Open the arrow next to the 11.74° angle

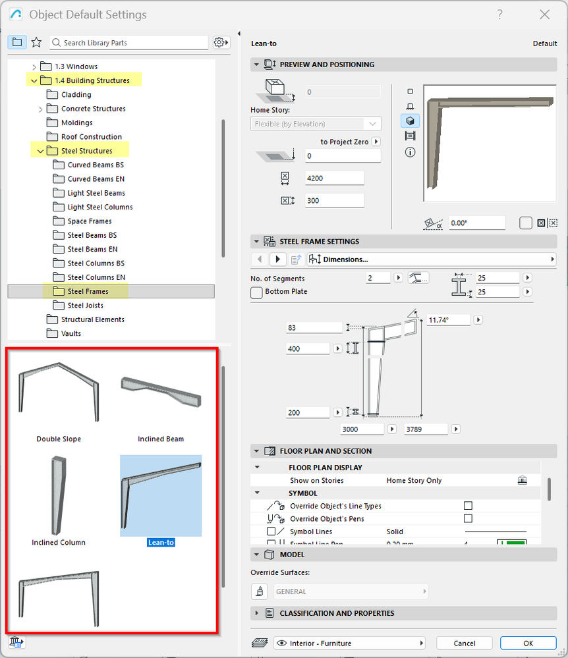tap(478, 319)
